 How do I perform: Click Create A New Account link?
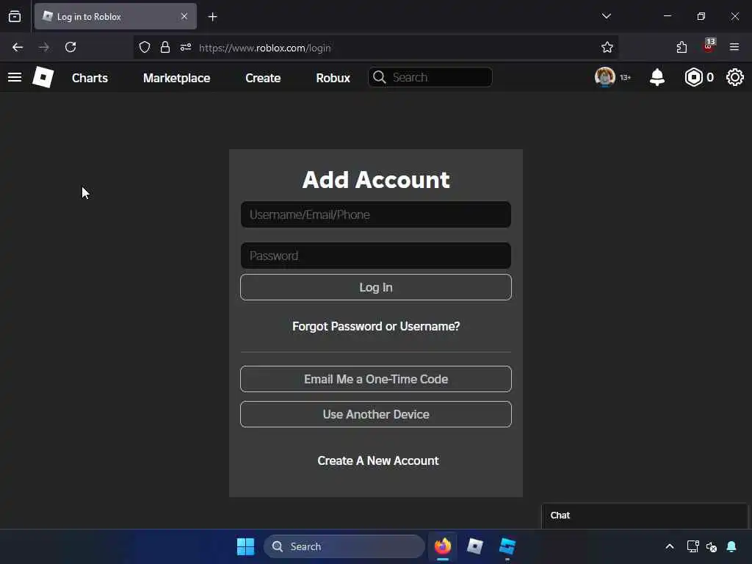(378, 460)
